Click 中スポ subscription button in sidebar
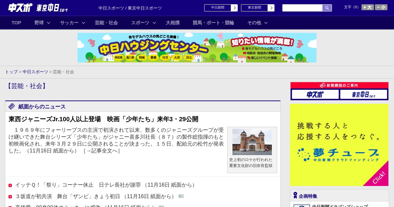394x207 pixels. (315, 94)
